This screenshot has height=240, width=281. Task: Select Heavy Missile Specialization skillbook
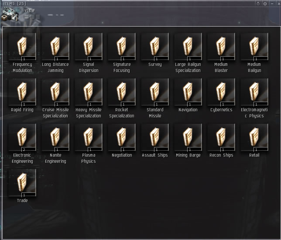tap(89, 92)
